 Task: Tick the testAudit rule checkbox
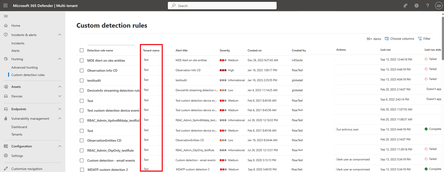(82, 80)
